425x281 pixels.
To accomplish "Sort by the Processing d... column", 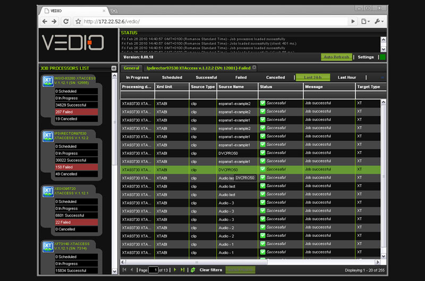I will [138, 87].
